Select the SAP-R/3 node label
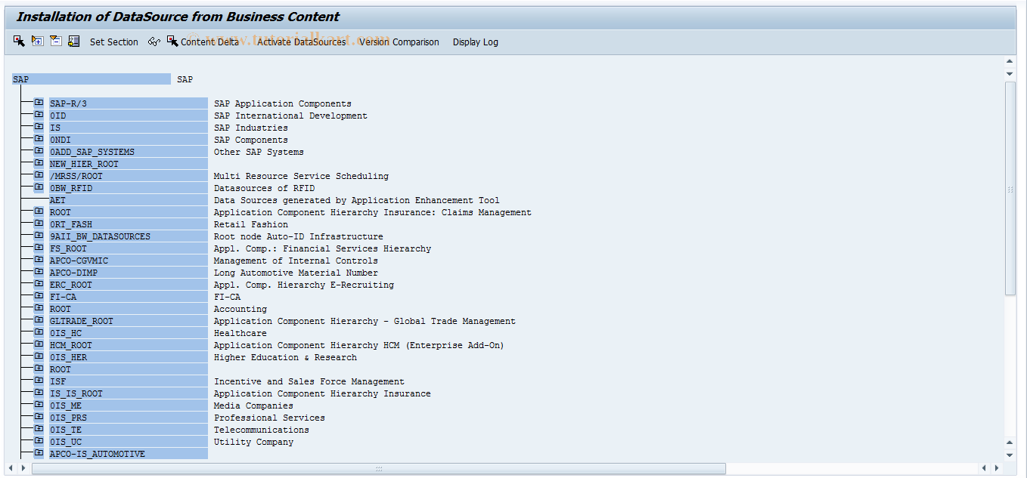 [128, 103]
